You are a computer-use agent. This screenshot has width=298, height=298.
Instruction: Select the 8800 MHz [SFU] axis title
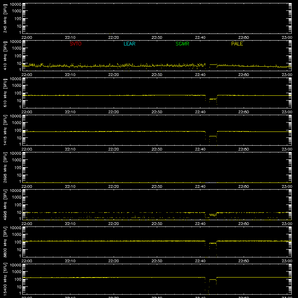point(5,242)
